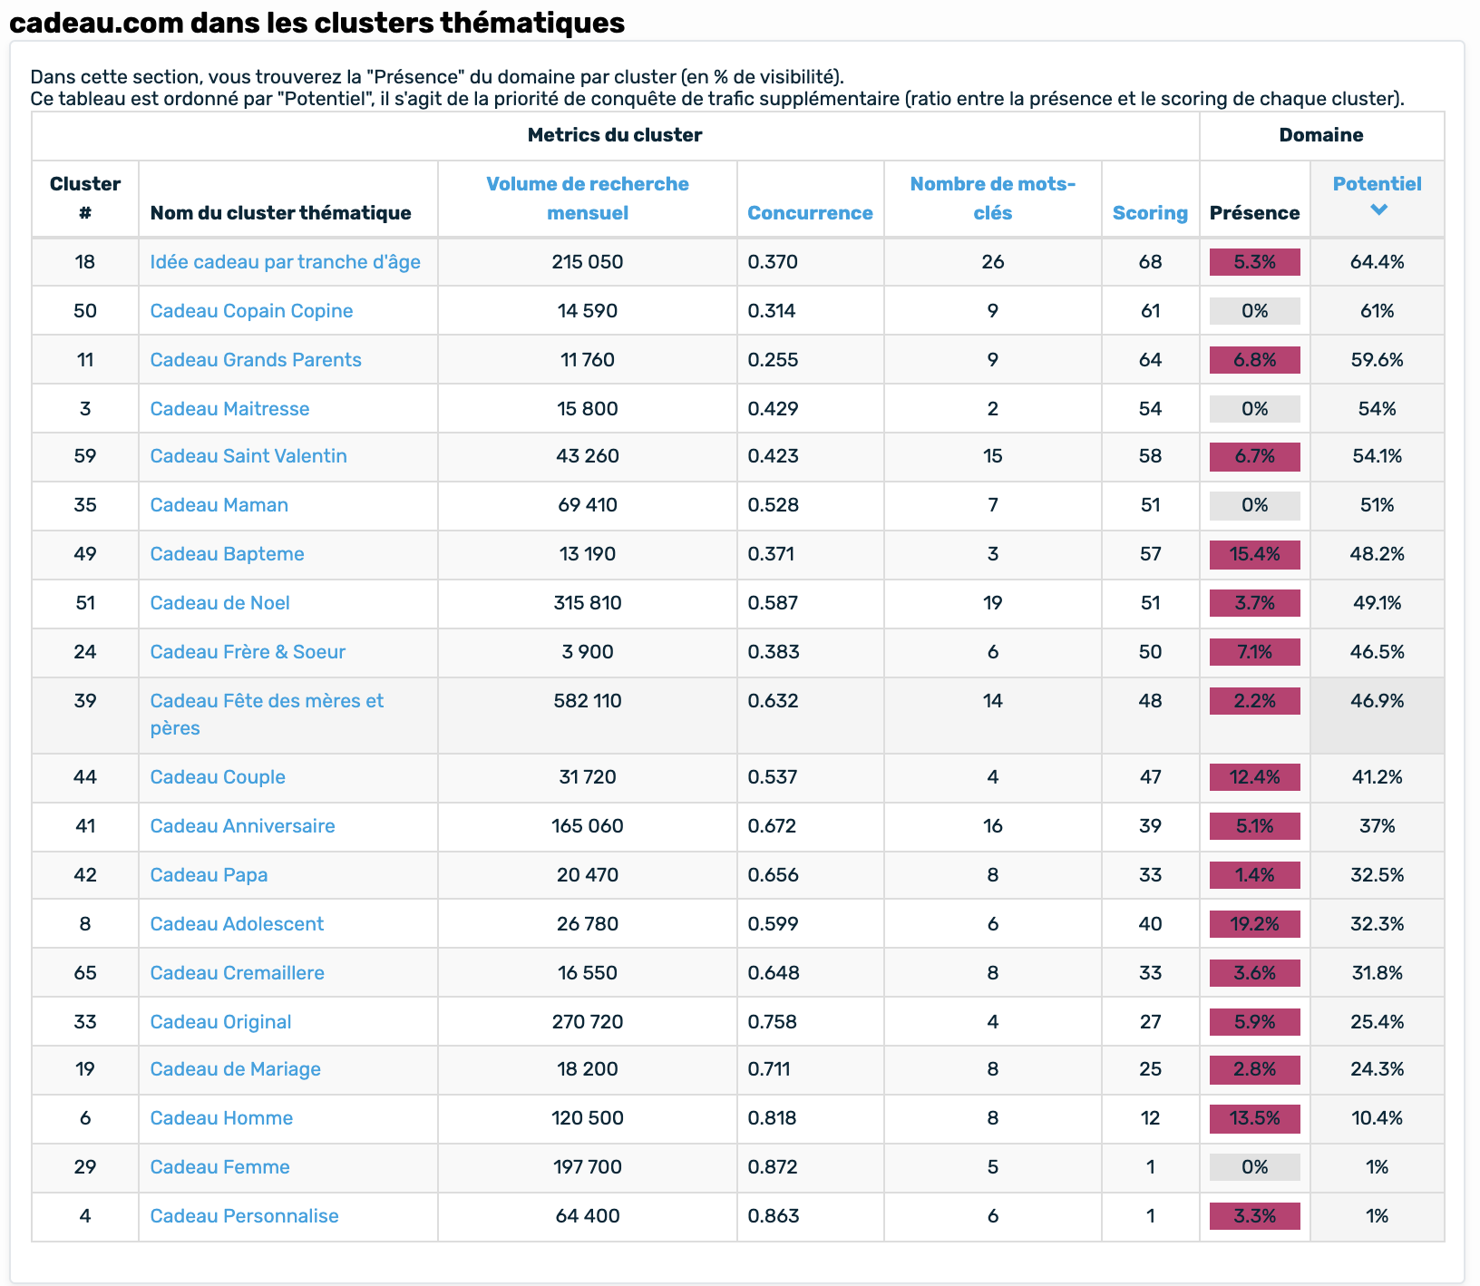Image resolution: width=1480 pixels, height=1286 pixels.
Task: Open Cadeau Anniversaire cluster link
Action: tap(242, 826)
